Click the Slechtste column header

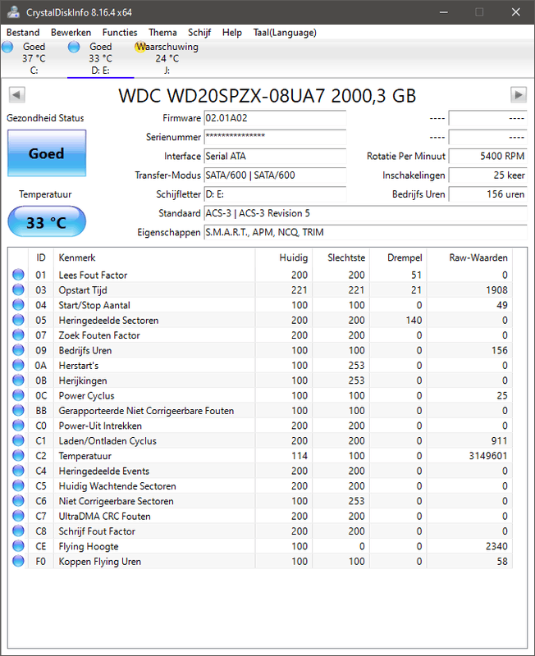pyautogui.click(x=341, y=257)
